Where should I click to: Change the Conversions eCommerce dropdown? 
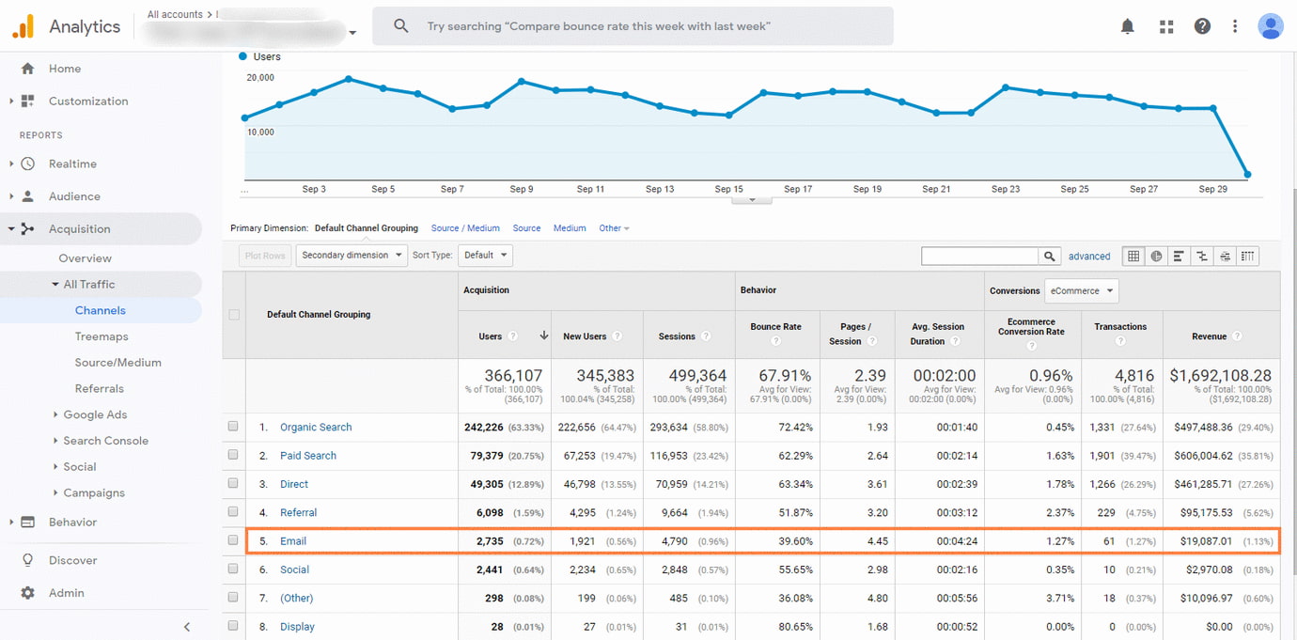(x=1081, y=290)
